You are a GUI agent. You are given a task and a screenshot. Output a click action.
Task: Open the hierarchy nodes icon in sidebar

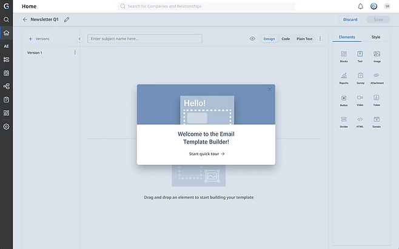tap(6, 86)
